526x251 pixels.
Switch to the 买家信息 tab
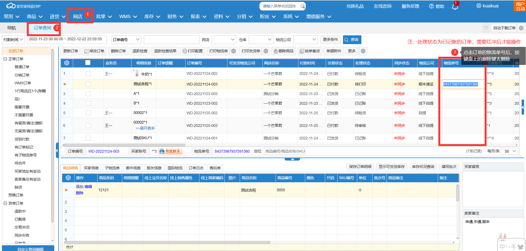click(x=91, y=168)
